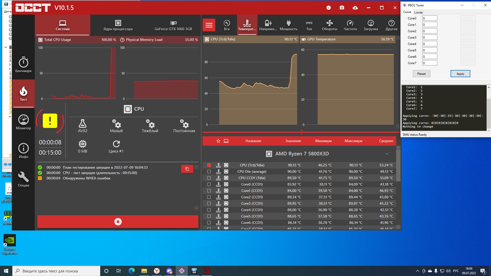Select the AVX2 instruction set option
Viewport: 491px width, 276px height.
click(x=82, y=126)
